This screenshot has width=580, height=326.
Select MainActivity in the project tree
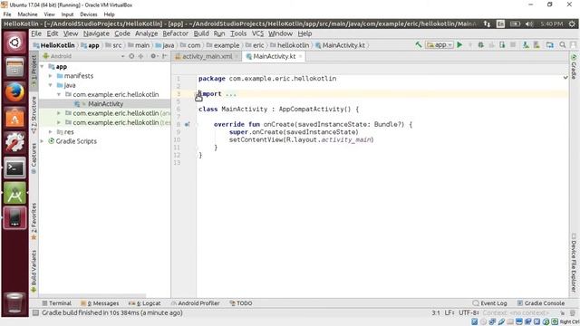coord(105,104)
